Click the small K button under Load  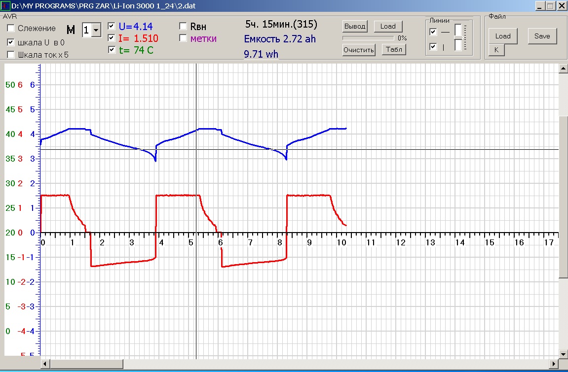(x=496, y=50)
